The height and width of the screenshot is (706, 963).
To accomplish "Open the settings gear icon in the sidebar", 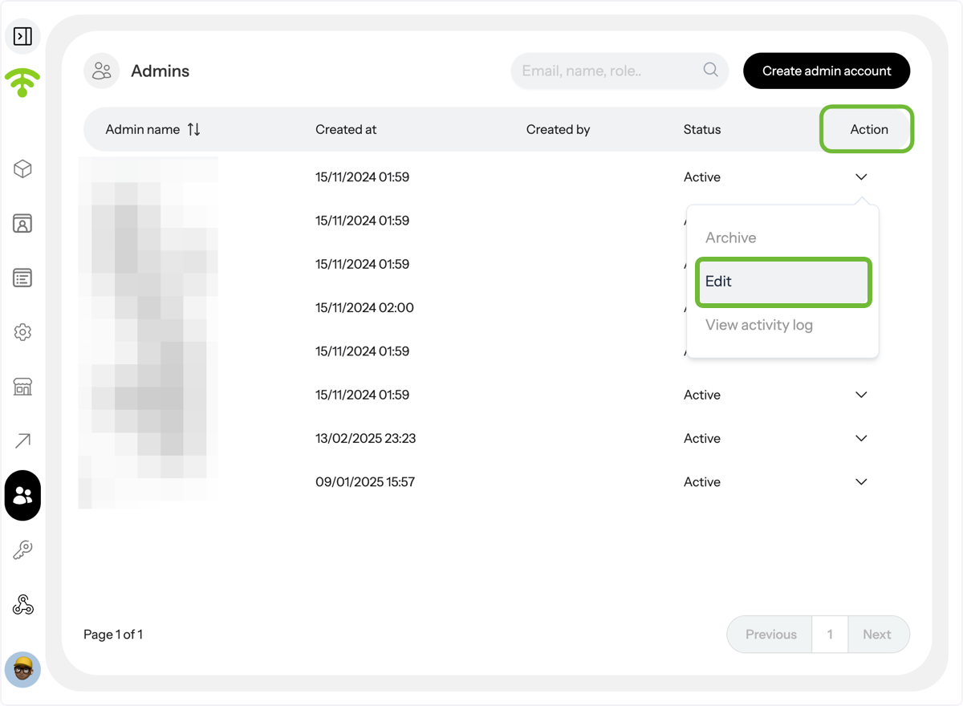I will point(22,332).
